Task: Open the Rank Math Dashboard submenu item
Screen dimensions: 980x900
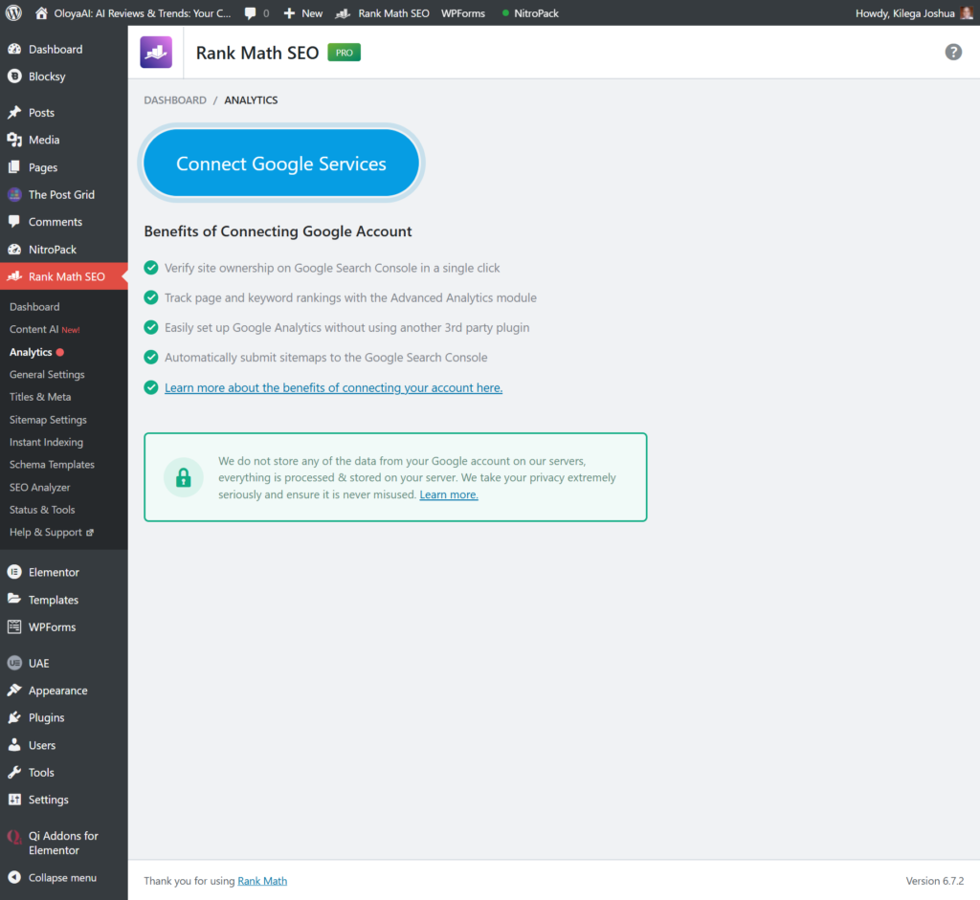Action: click(34, 307)
